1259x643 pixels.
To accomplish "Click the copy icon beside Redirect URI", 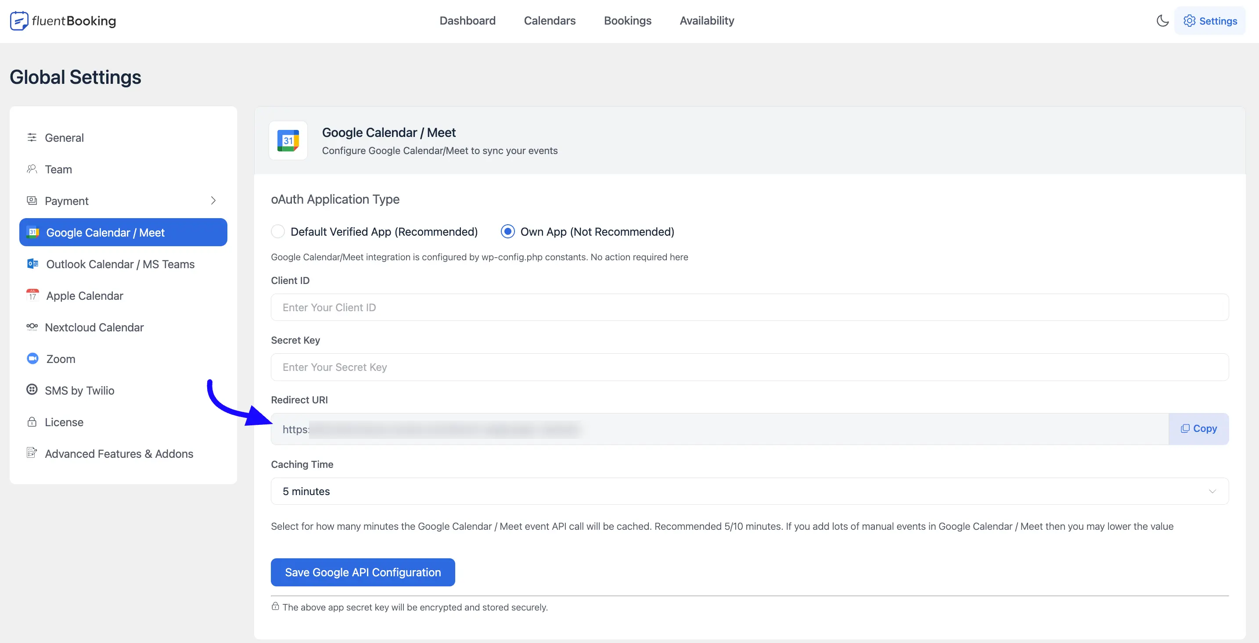I will 1185,428.
